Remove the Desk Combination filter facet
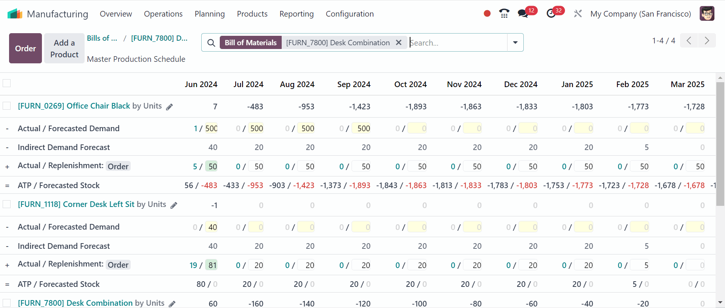 point(398,43)
